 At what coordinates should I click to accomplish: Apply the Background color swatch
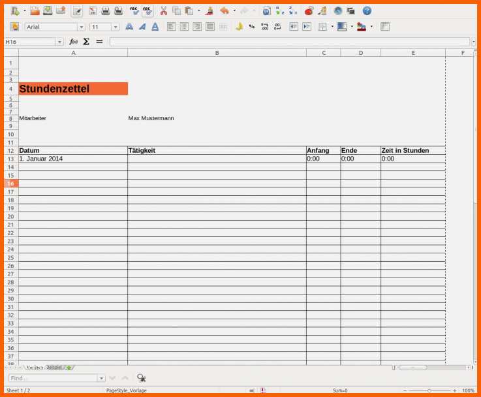coord(342,27)
